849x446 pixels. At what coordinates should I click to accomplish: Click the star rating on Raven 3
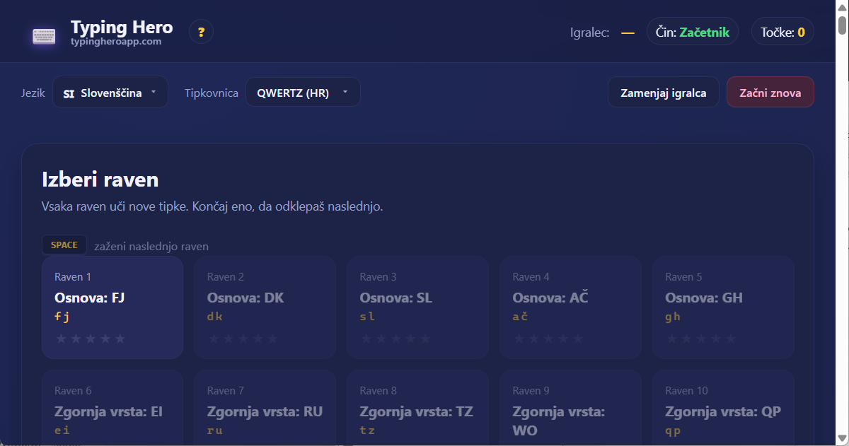coord(395,339)
